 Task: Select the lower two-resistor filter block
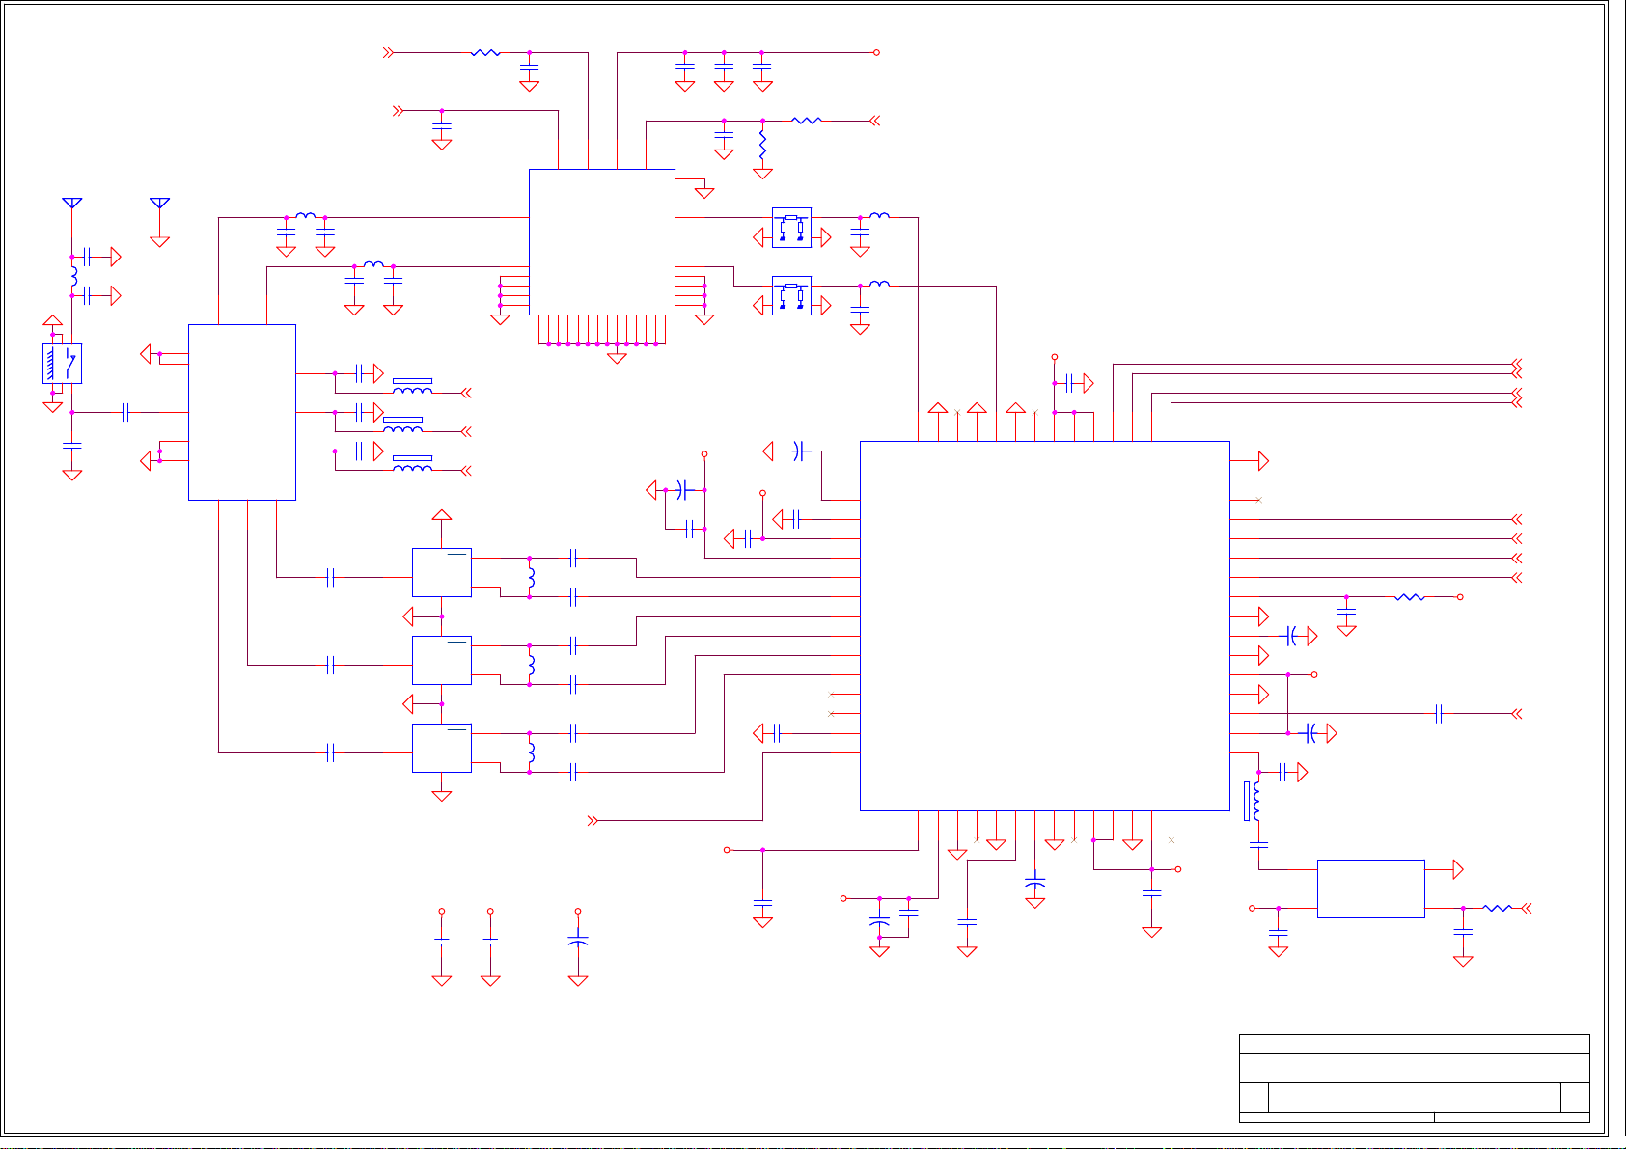coord(791,296)
